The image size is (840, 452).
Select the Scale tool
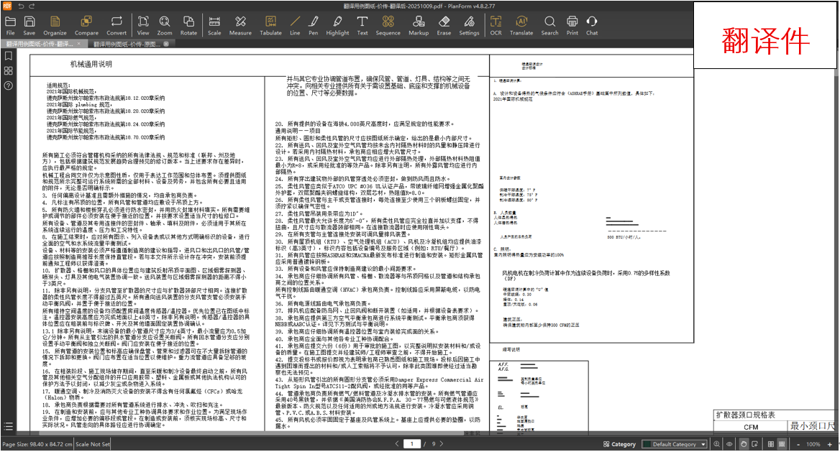214,26
